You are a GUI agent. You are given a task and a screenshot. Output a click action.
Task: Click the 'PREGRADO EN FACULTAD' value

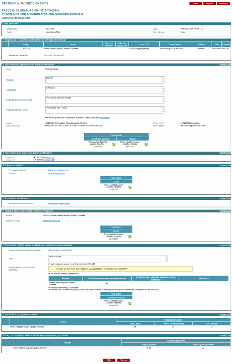click(x=192, y=29)
